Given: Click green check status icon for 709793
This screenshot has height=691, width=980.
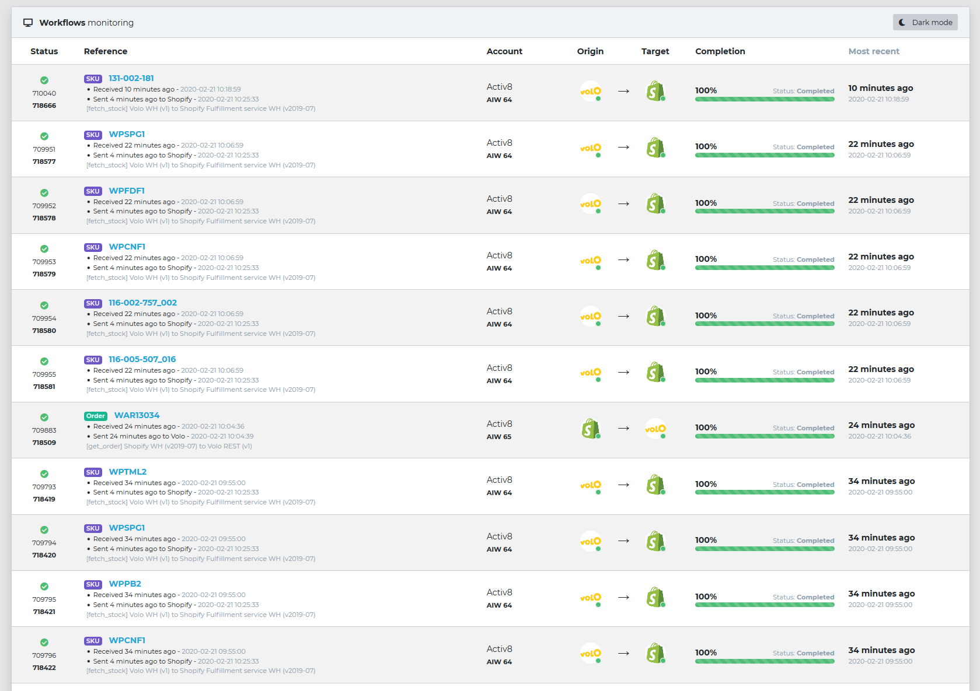Looking at the screenshot, I should (x=44, y=474).
